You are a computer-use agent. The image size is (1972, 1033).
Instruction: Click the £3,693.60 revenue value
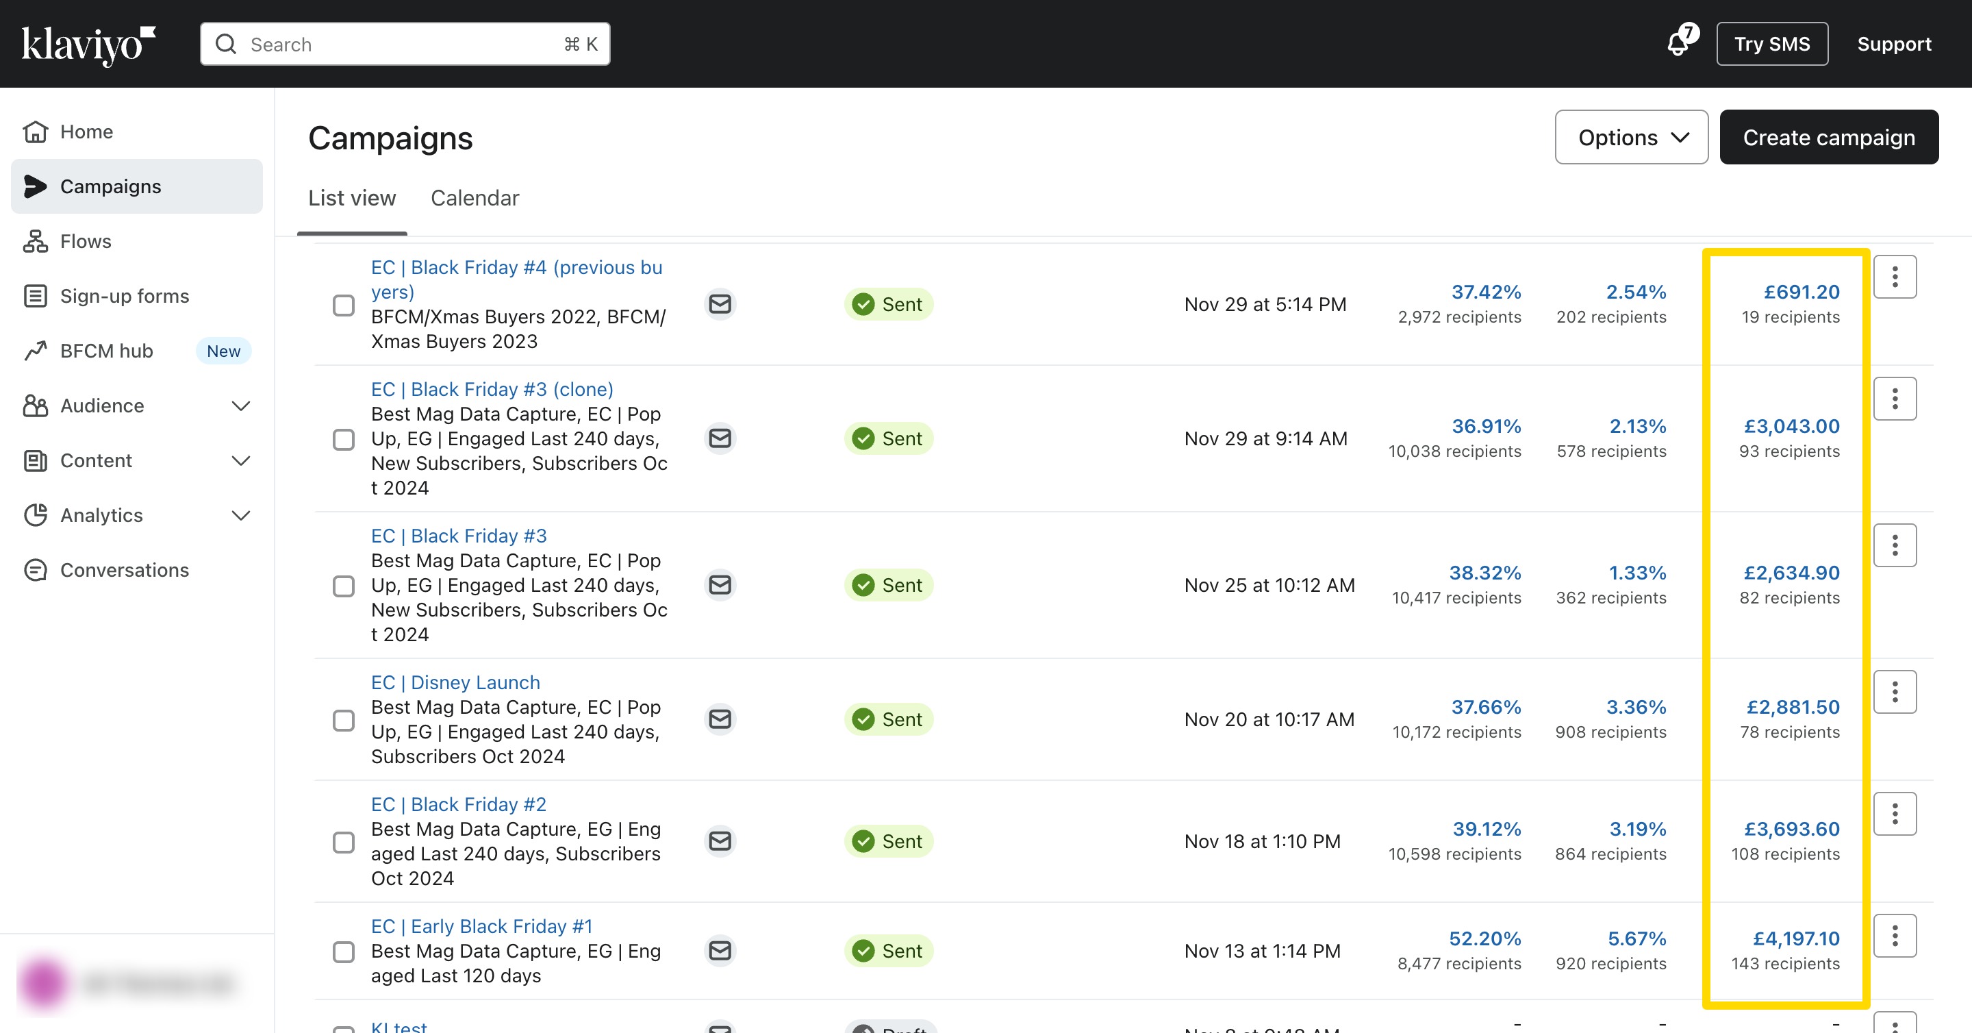[x=1791, y=829]
